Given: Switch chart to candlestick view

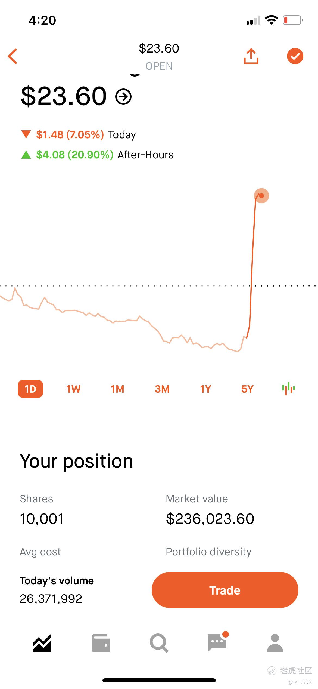Looking at the screenshot, I should [x=289, y=389].
